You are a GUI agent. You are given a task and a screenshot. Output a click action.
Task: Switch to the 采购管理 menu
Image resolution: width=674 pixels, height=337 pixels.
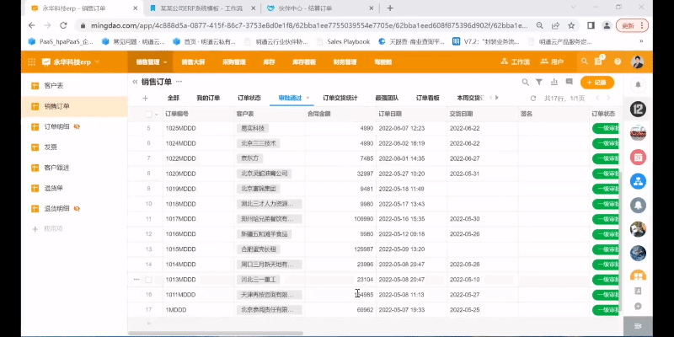point(234,62)
